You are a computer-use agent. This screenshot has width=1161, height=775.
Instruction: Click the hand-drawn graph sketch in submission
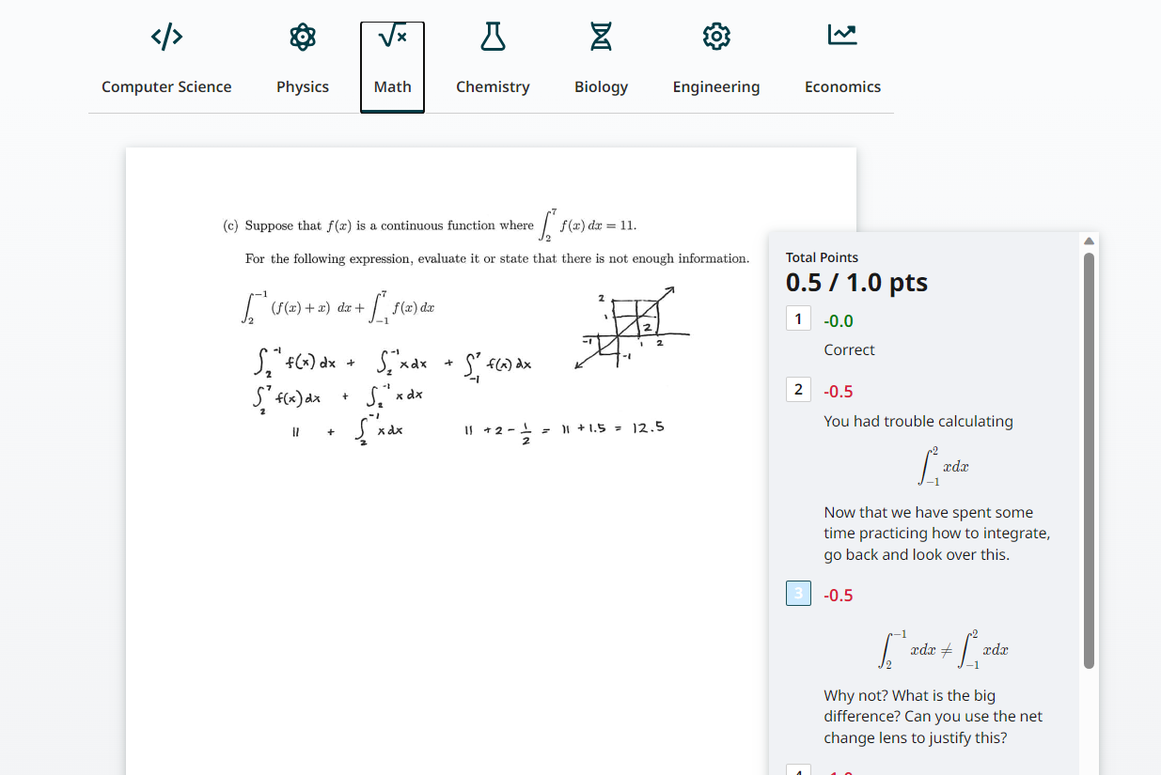tap(634, 327)
